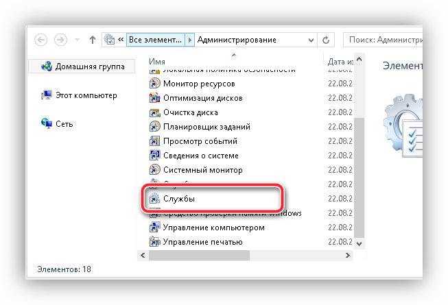
Task: Click the Службы gear icon
Action: click(x=155, y=198)
